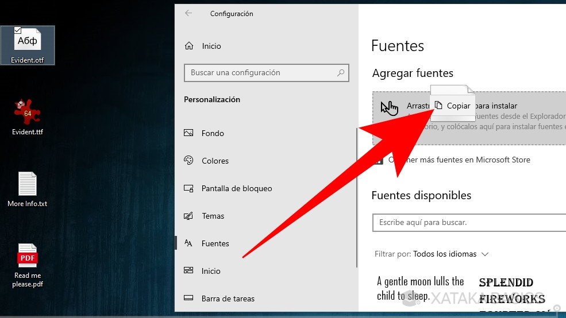Select the Evident.ttf desktop icon
This screenshot has width=566, height=318.
coord(28,117)
